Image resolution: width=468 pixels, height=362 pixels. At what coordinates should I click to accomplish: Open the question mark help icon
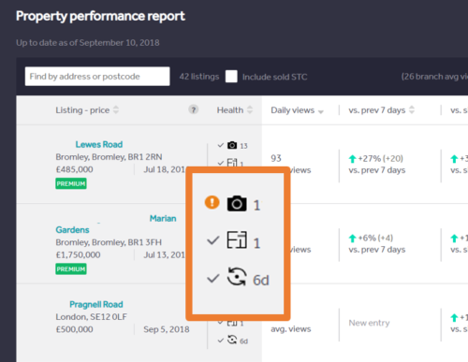tap(194, 109)
